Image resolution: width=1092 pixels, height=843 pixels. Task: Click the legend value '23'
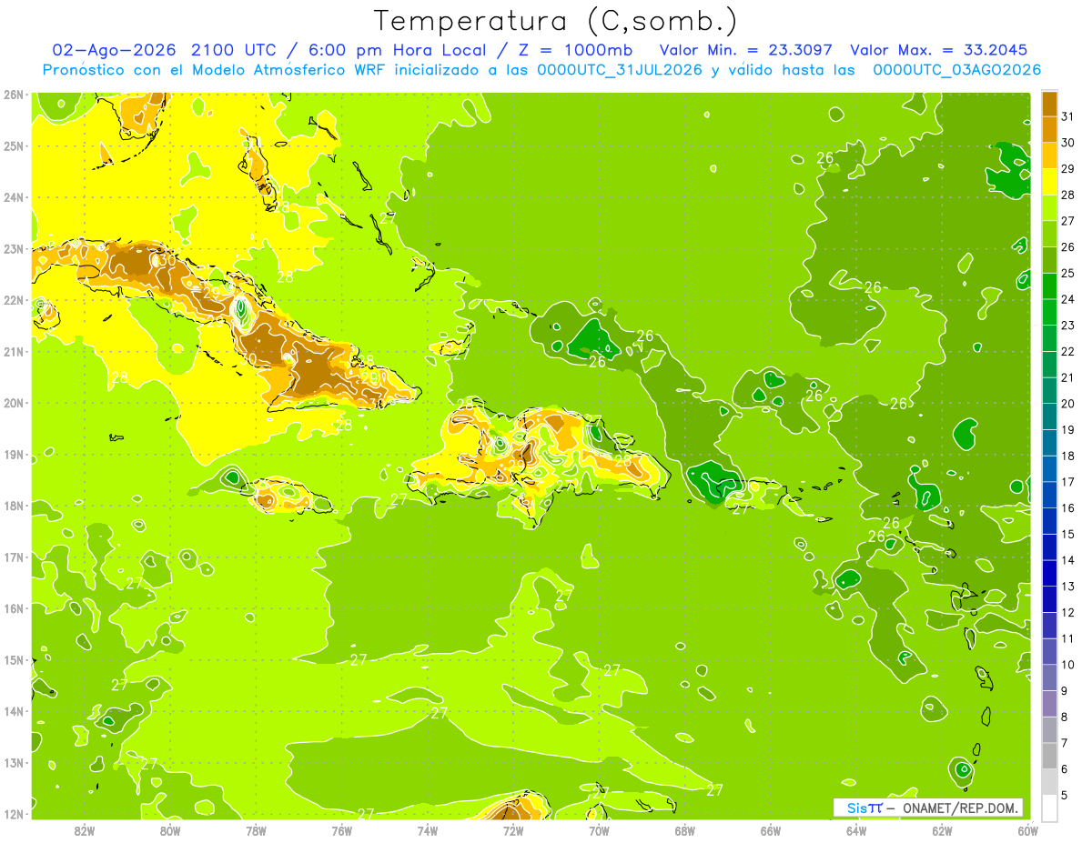pos(1068,326)
